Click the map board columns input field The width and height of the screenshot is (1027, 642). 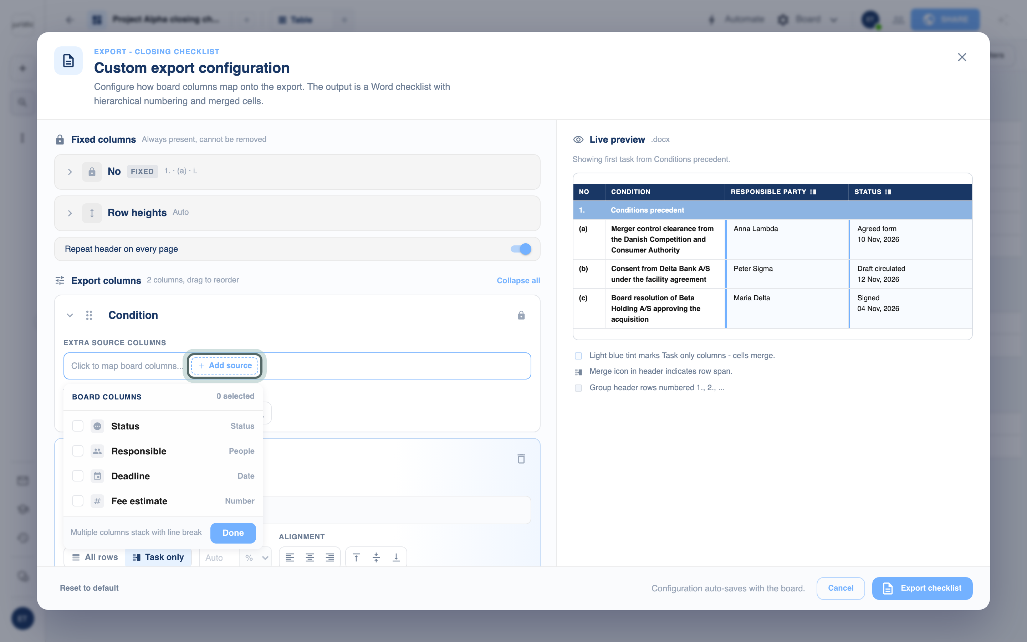point(297,366)
